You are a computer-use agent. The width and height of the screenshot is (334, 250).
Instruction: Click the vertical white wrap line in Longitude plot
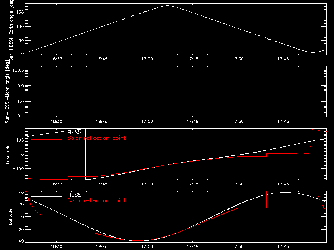86,154
